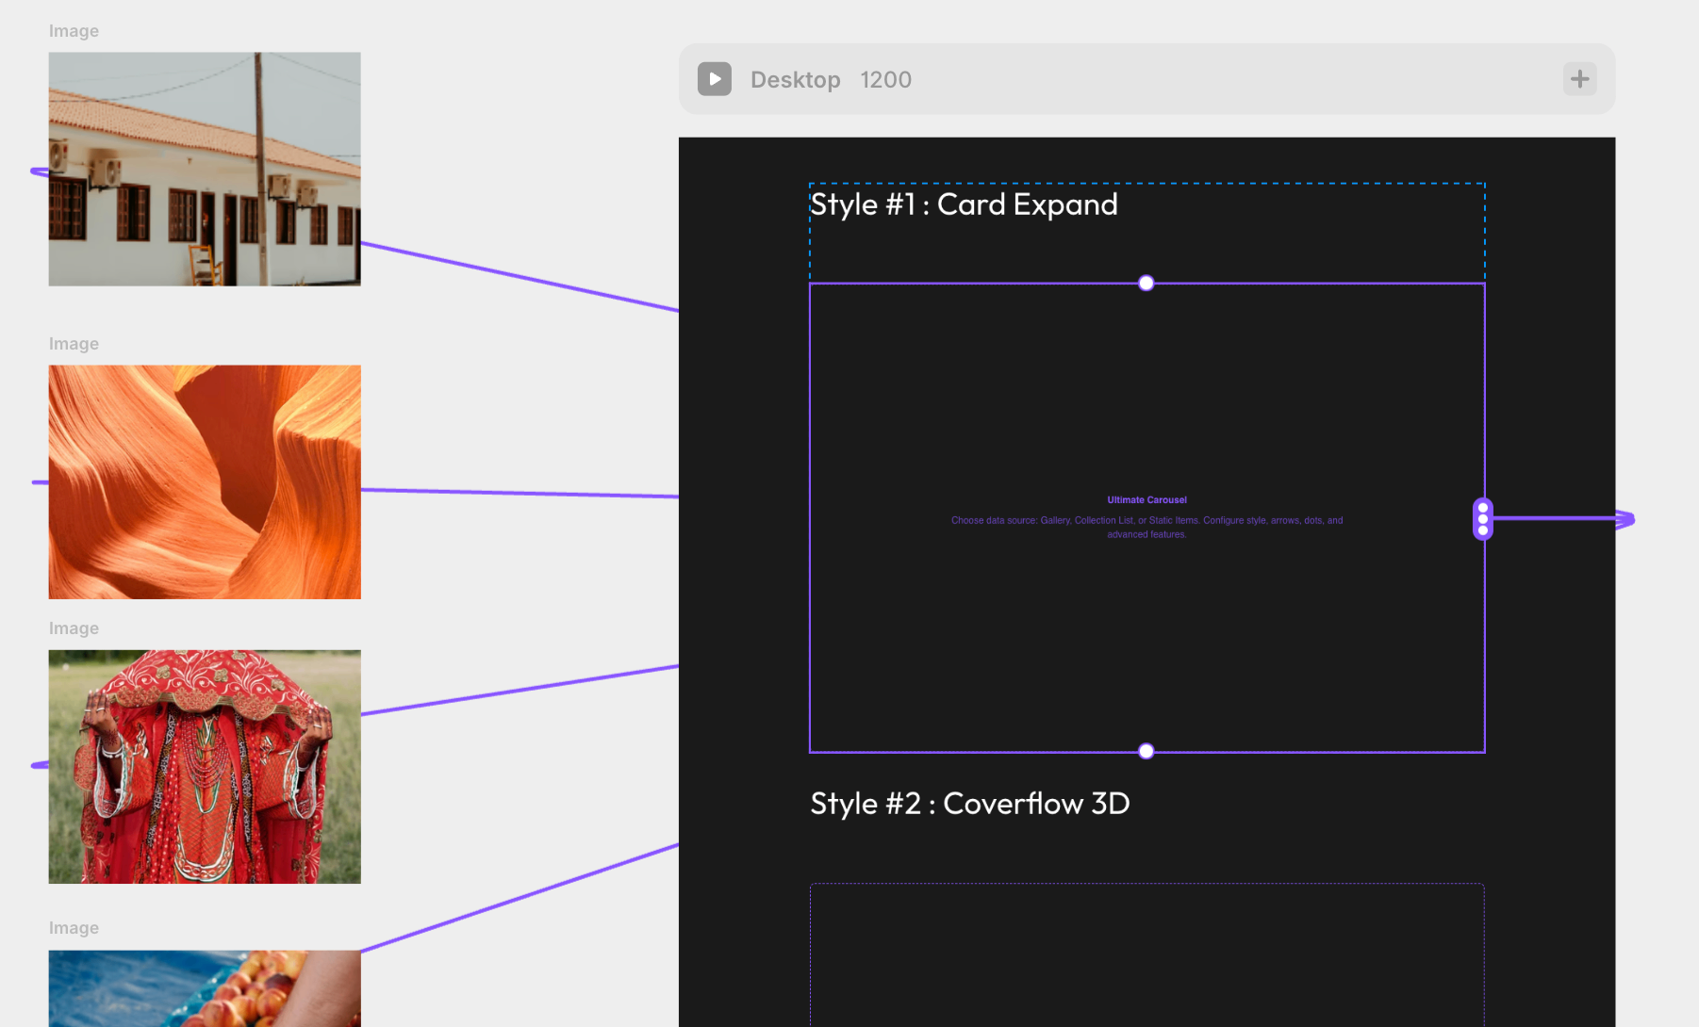Click the Image label above the red dress photo
The height and width of the screenshot is (1027, 1699).
74,628
